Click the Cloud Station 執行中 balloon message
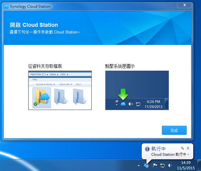Viewport: 201px width, 171px height. pos(170,154)
